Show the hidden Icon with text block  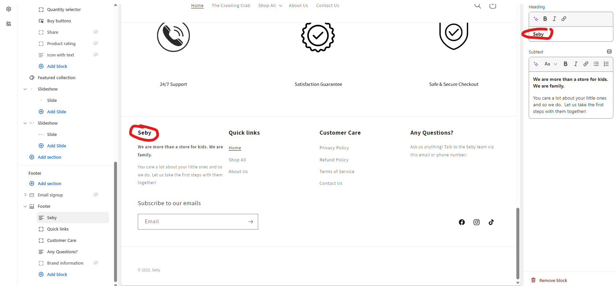(96, 54)
